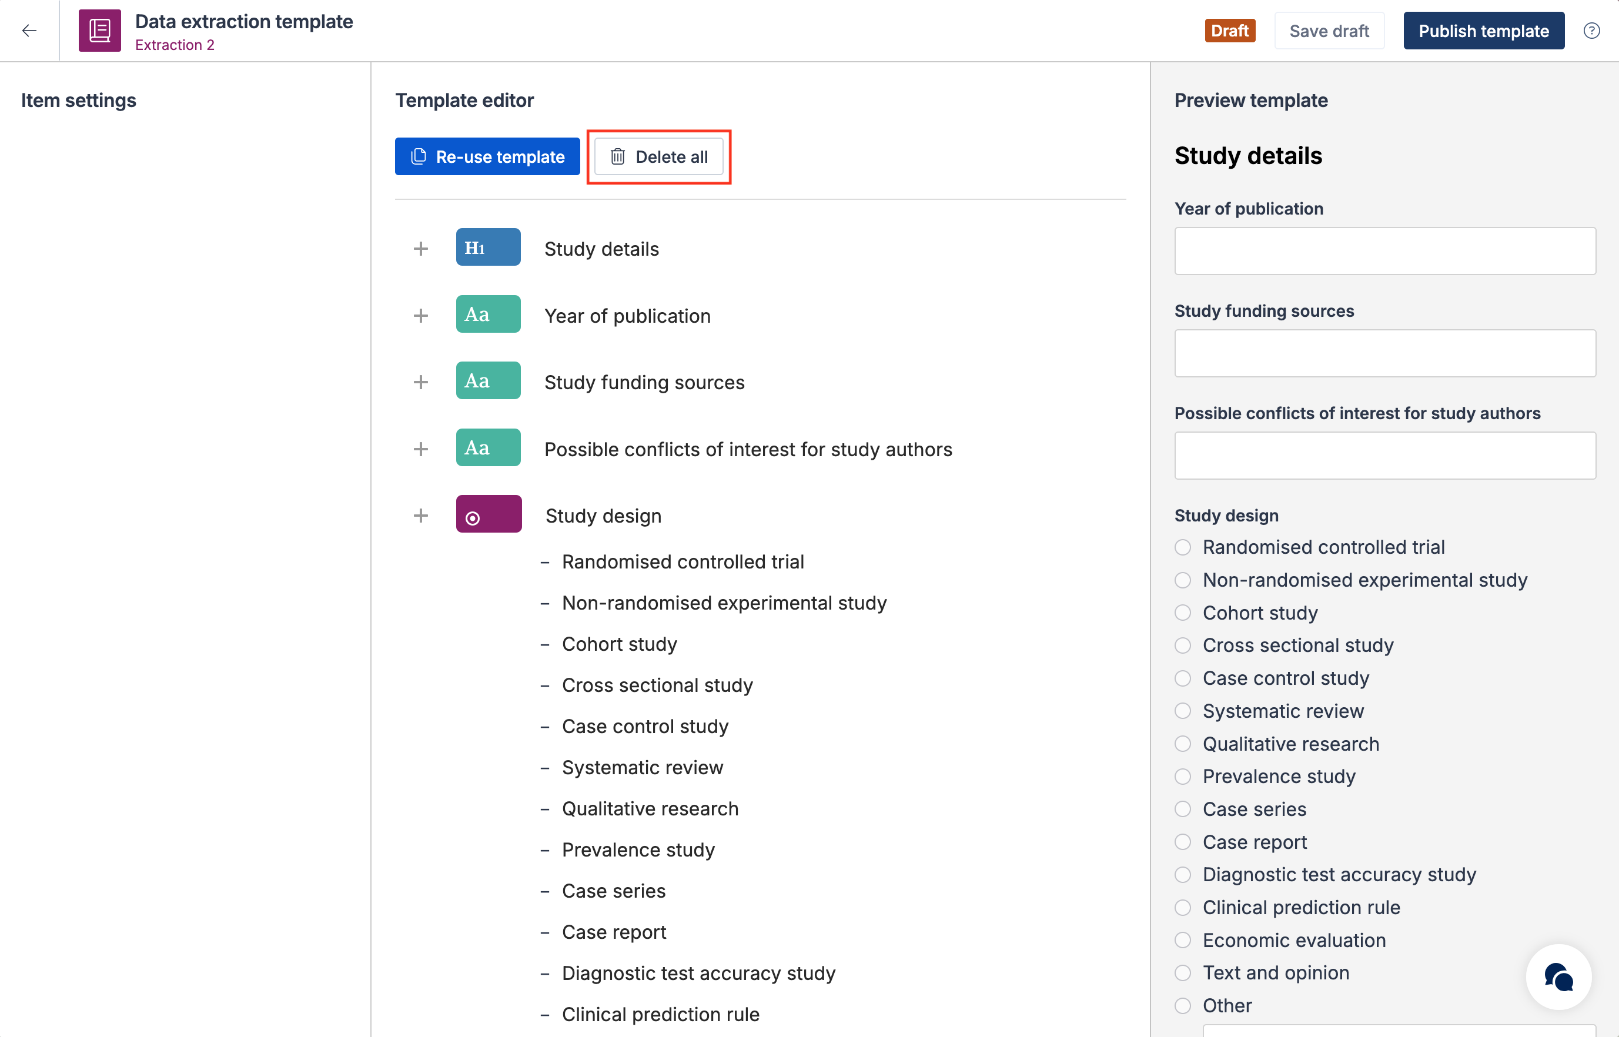Select Study funding sources item in editor list

click(x=644, y=382)
